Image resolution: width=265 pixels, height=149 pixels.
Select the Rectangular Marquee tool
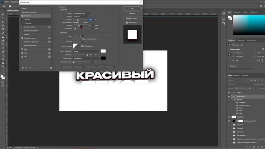coord(3,18)
